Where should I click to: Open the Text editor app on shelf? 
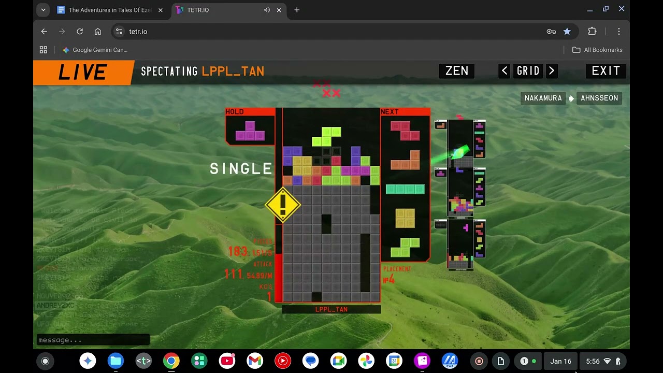click(x=143, y=361)
